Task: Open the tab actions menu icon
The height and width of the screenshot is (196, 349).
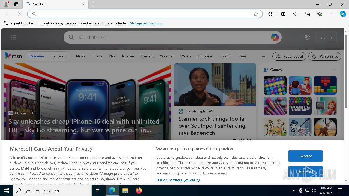Action: (x=16, y=4)
